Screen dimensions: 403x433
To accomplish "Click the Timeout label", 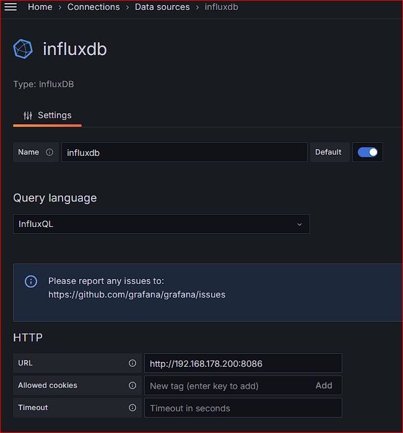I will [33, 408].
